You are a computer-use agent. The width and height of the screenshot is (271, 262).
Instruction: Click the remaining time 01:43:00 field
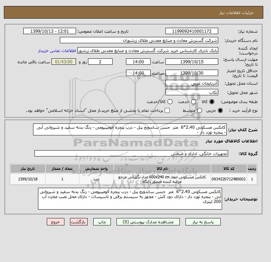pyautogui.click(x=64, y=62)
